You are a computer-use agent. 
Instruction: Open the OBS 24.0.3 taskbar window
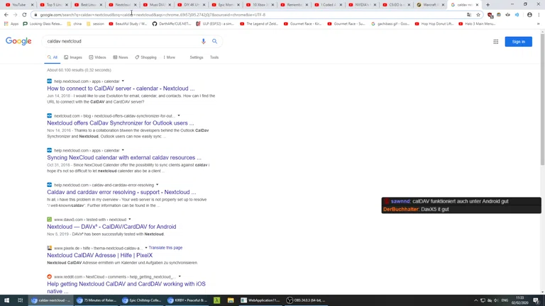[x=306, y=300]
